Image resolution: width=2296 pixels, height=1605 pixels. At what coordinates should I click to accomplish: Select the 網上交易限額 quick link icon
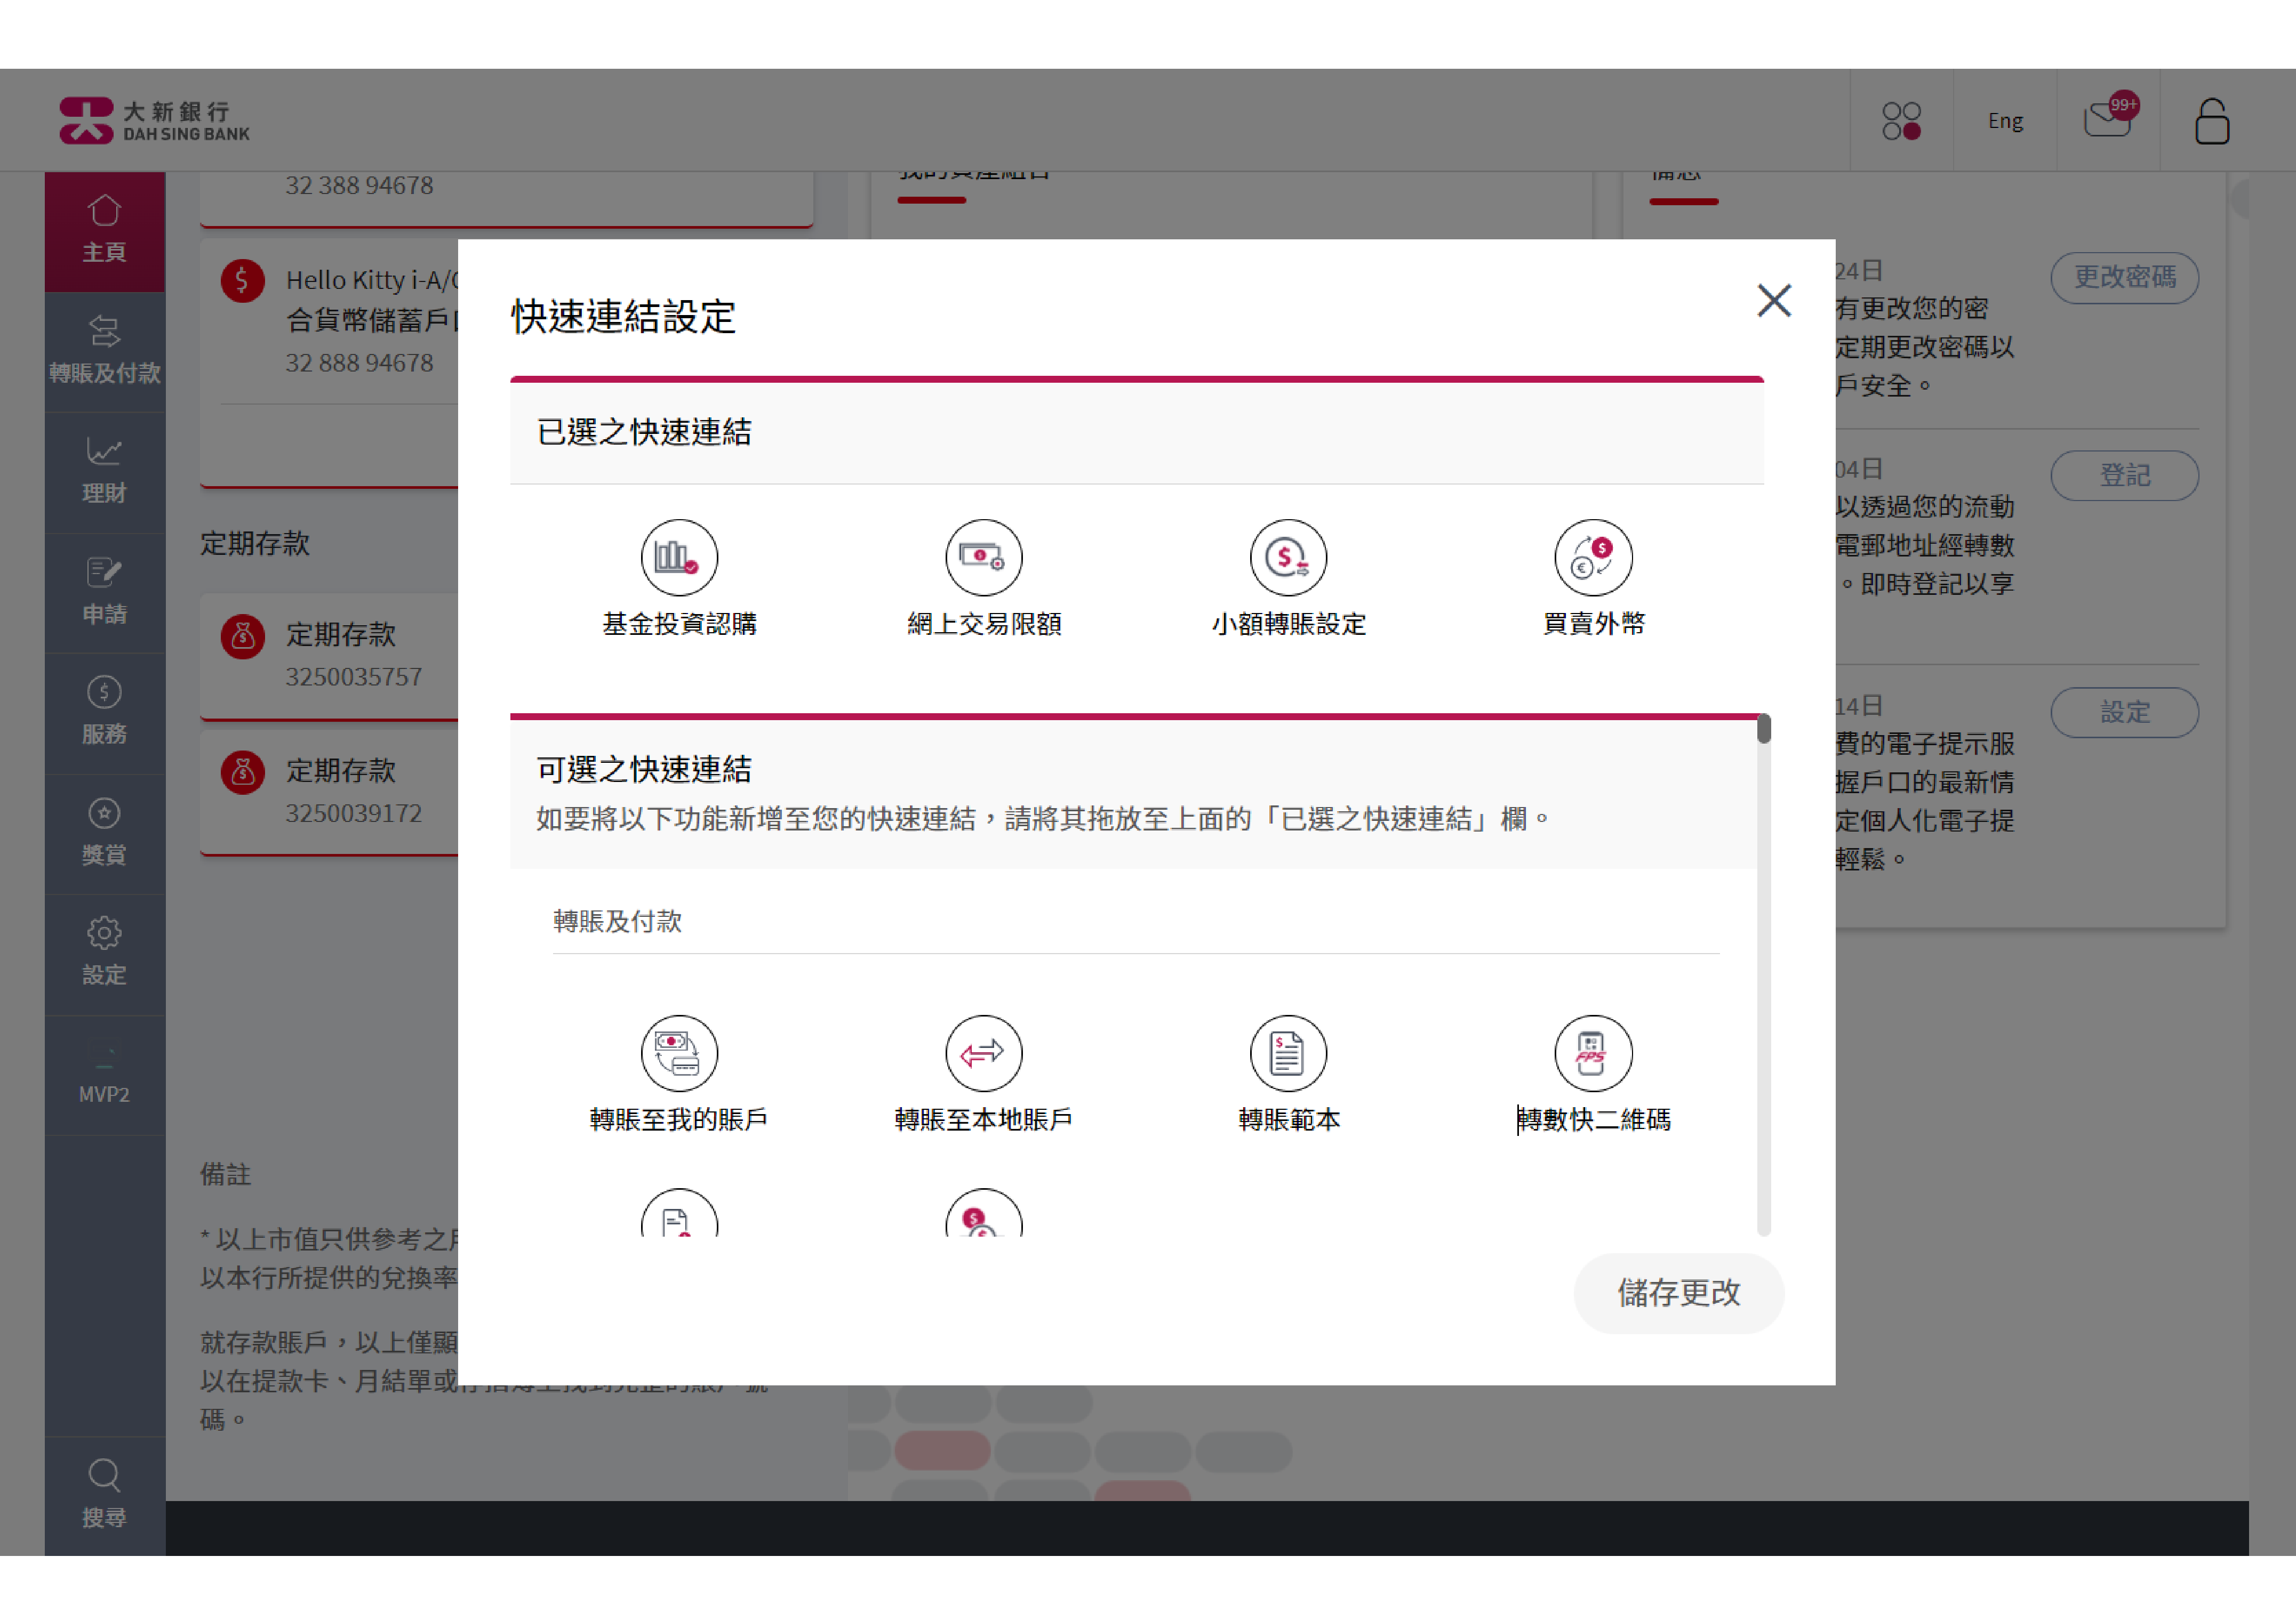(x=984, y=556)
